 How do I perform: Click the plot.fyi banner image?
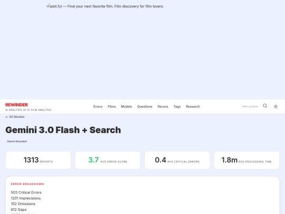105,6
